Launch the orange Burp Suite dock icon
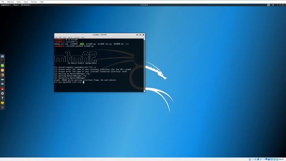This screenshot has width=286, height=161. click(x=2, y=70)
